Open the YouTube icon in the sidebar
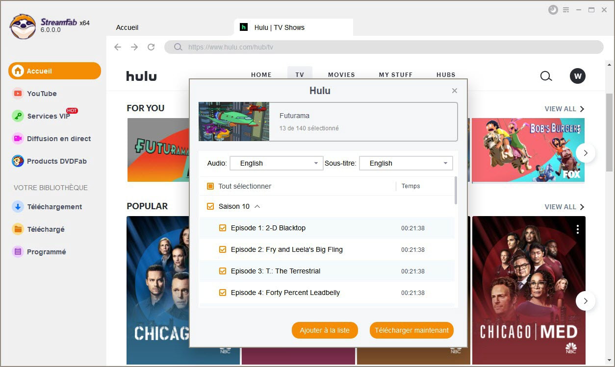 [x=18, y=94]
